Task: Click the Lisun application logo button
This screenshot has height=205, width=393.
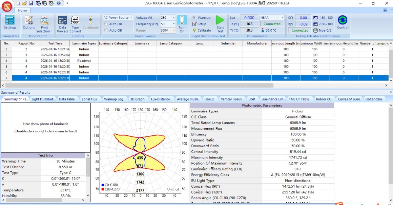Action: point(7,6)
